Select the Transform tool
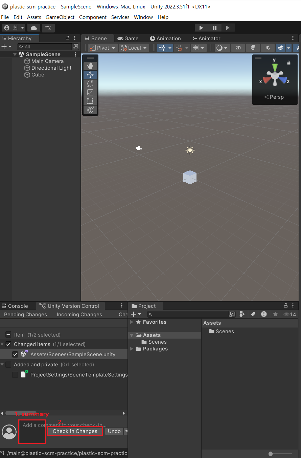The width and height of the screenshot is (301, 458). (x=90, y=110)
